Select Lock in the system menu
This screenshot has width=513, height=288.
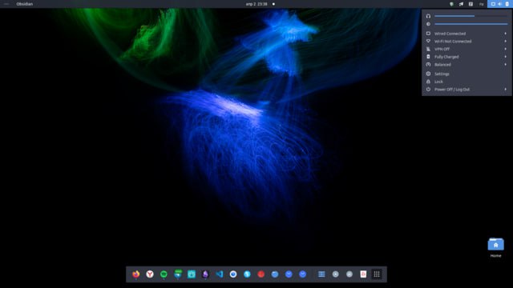[467, 82]
